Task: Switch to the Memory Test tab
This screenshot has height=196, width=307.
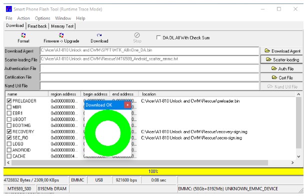Action: [x=62, y=26]
